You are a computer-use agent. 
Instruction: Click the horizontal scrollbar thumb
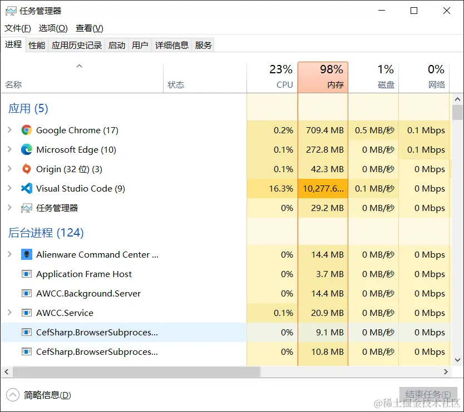pyautogui.click(x=136, y=371)
